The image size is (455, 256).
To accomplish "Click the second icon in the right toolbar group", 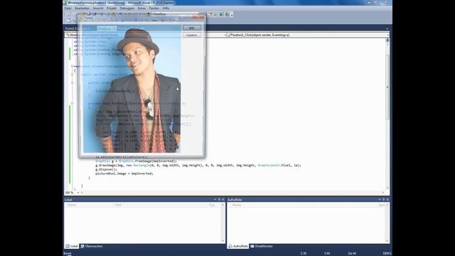I will (216, 14).
